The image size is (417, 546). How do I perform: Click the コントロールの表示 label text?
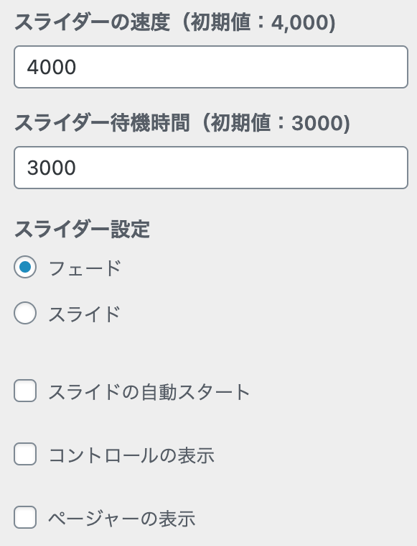131,455
